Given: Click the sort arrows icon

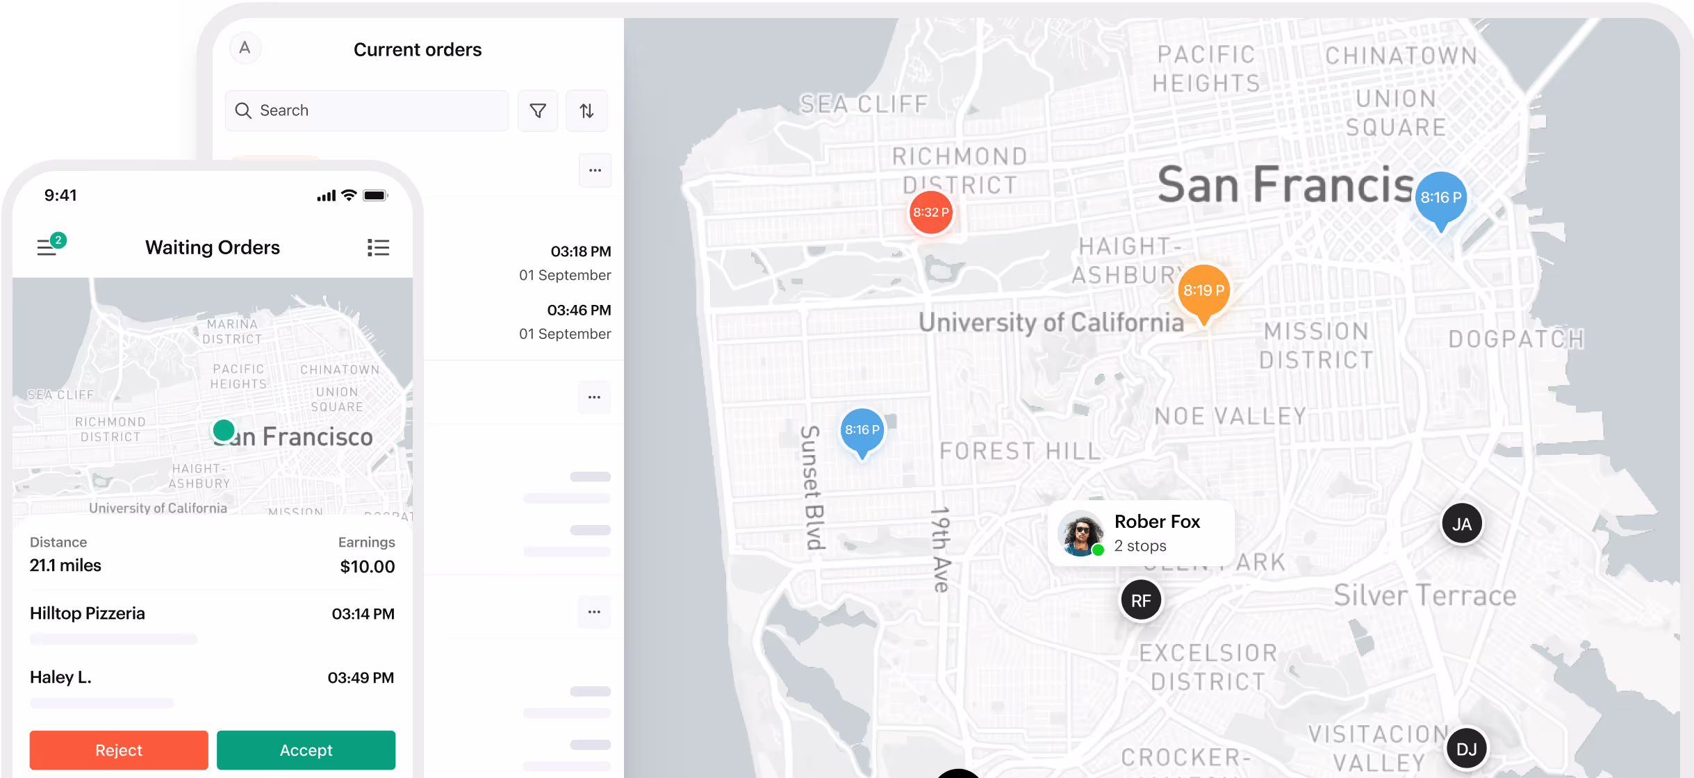Looking at the screenshot, I should (x=587, y=110).
